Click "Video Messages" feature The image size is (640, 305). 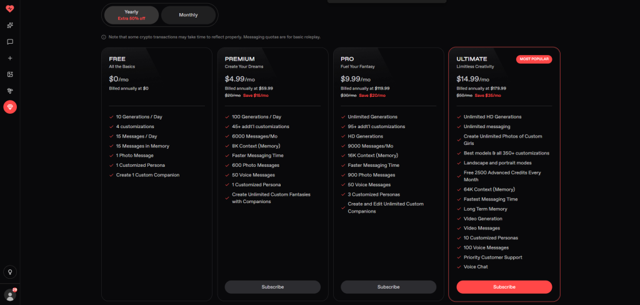click(482, 228)
